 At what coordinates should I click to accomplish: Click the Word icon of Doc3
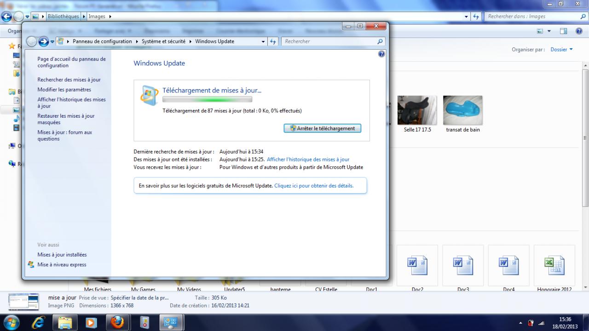tap(463, 265)
